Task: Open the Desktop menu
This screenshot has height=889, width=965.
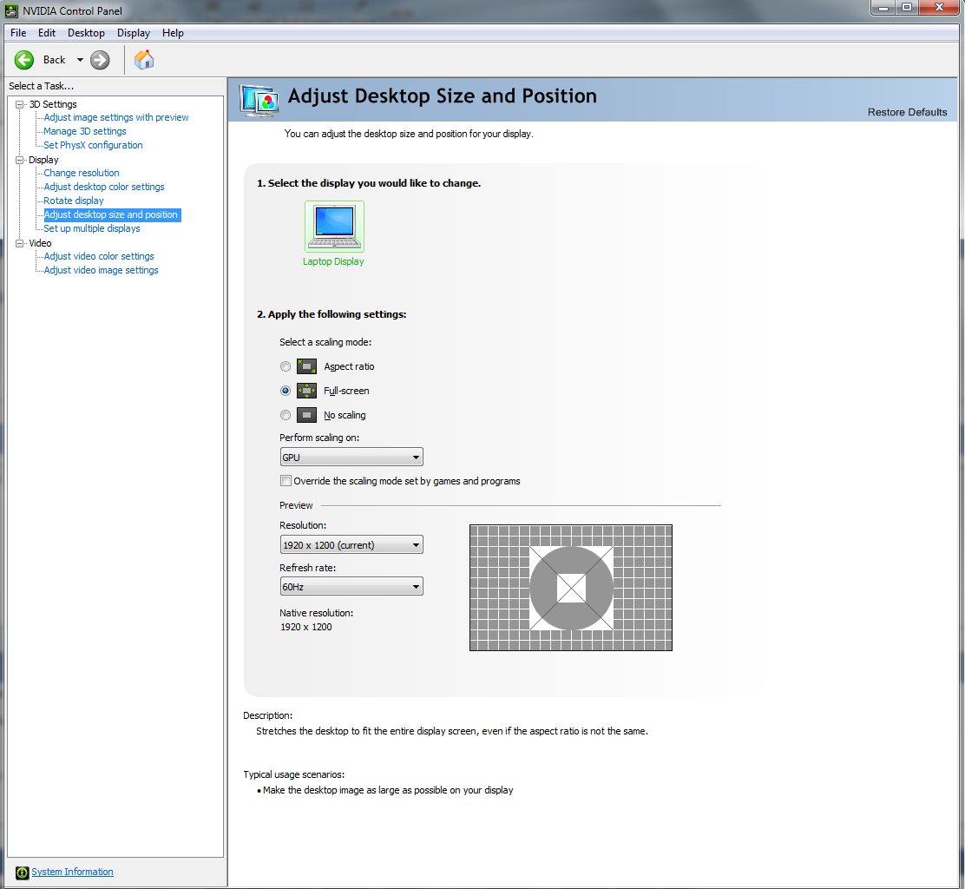Action: click(x=86, y=33)
